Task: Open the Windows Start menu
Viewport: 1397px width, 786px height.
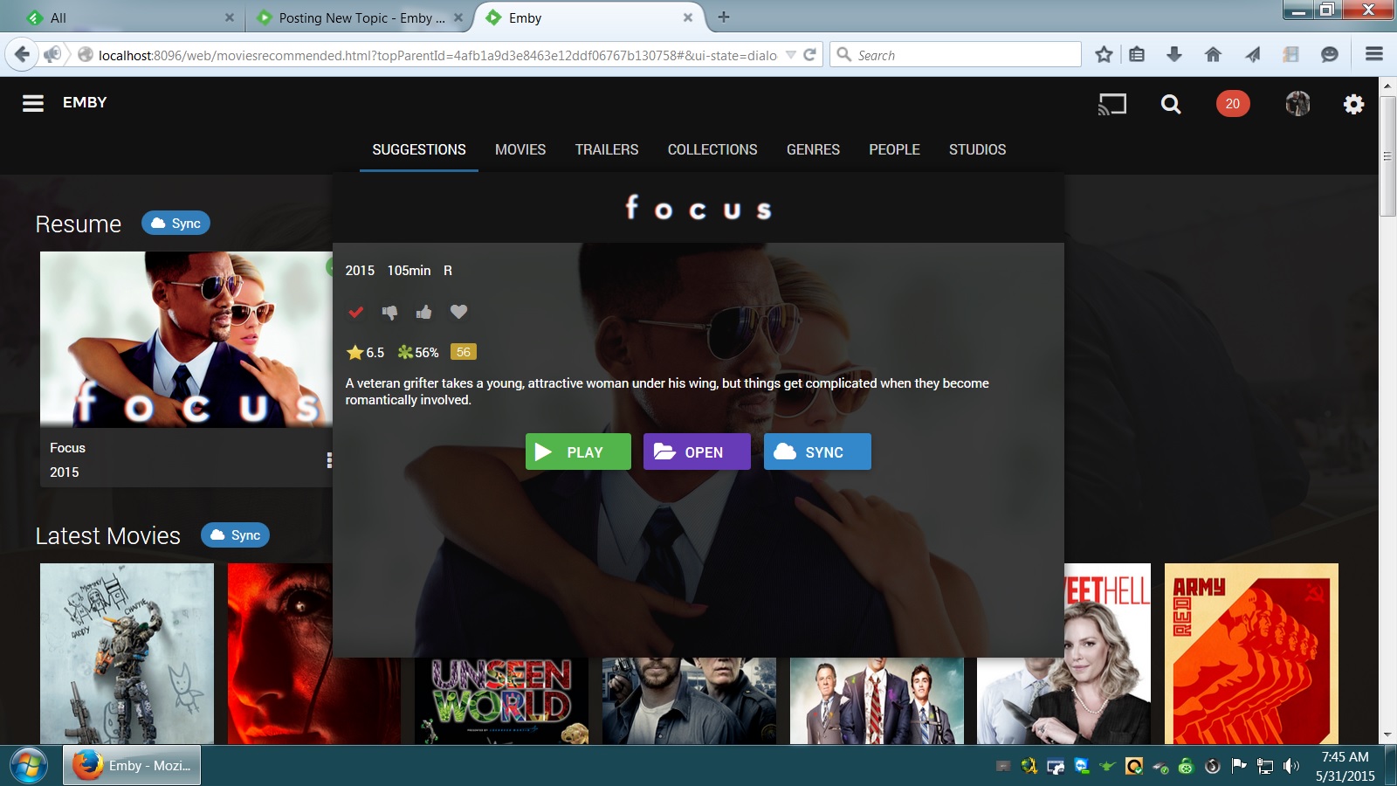Action: coord(28,766)
